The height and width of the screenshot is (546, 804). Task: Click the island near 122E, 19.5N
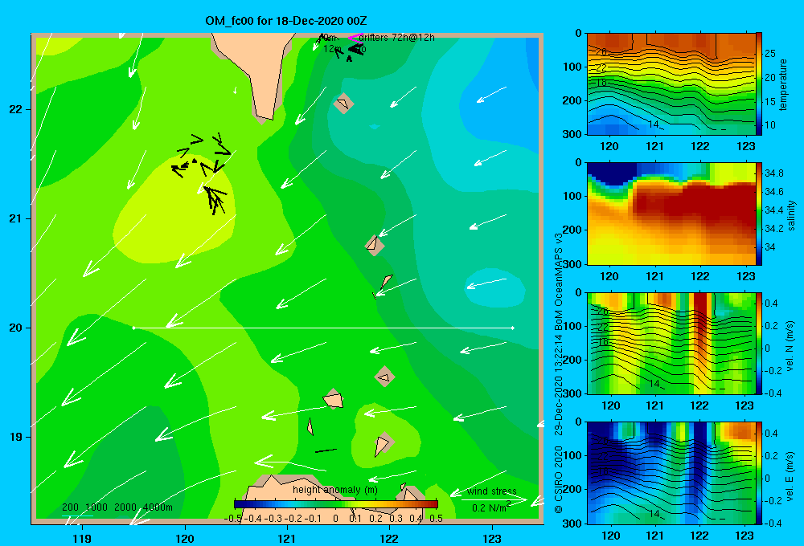coord(384,377)
